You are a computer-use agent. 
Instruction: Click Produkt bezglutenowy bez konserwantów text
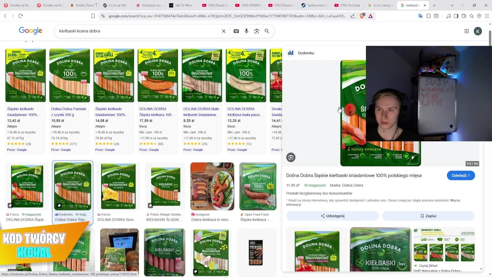(319, 193)
